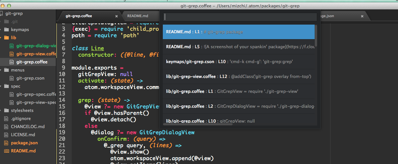Select result lib/git-grep.coffee : L10
The image size is (398, 164).
[x=238, y=120]
